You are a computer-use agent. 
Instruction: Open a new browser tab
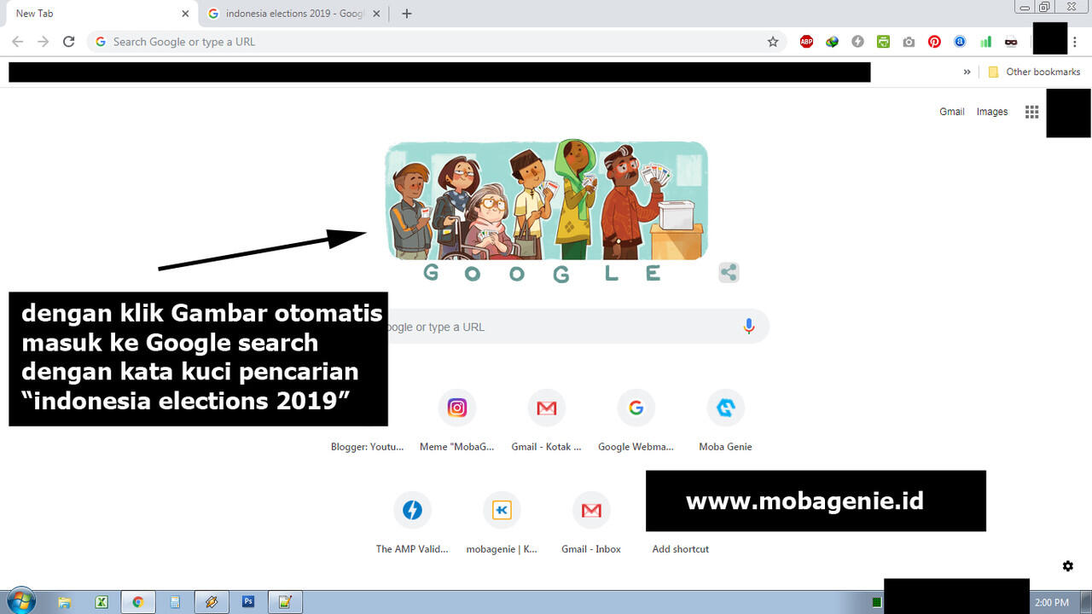(406, 14)
